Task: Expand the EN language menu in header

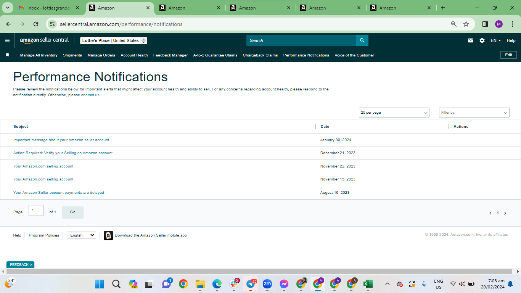Action: click(495, 40)
